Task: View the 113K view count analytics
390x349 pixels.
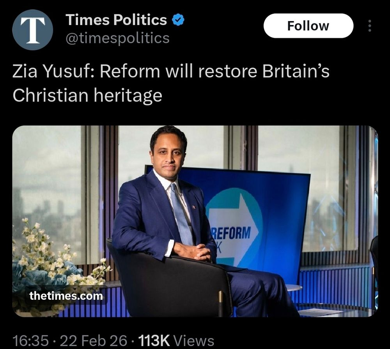Action: [x=154, y=340]
